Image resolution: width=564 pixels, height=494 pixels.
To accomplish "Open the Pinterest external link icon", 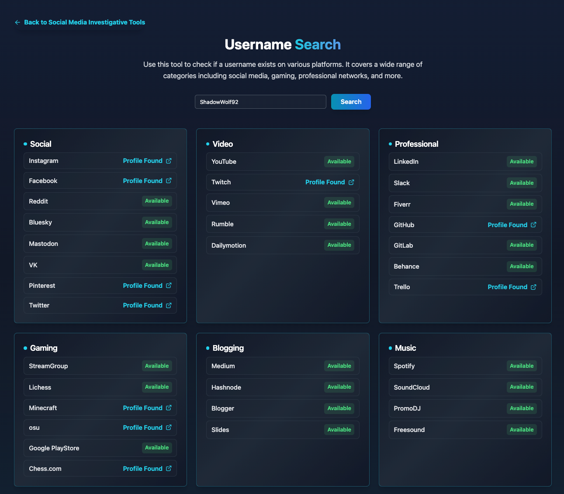I will coord(169,286).
